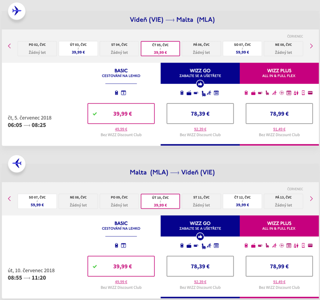This screenshot has width=320, height=300.
Task: Click the calendar '30' icon under return WIZZ GO
Action: tap(216, 246)
